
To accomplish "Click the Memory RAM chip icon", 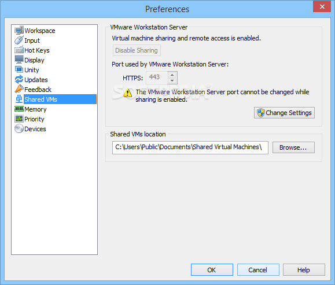I will pos(19,109).
